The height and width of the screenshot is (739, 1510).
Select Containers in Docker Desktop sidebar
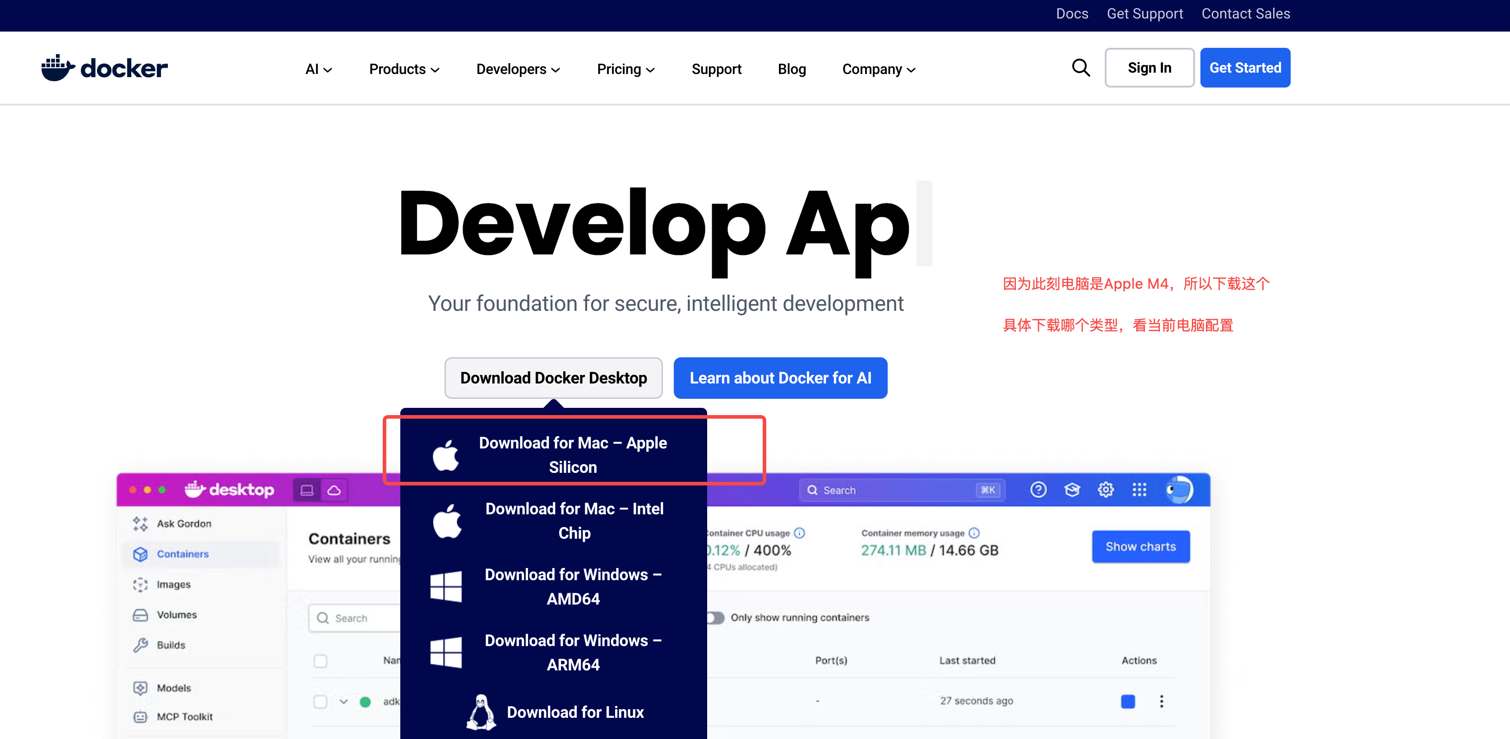202,554
